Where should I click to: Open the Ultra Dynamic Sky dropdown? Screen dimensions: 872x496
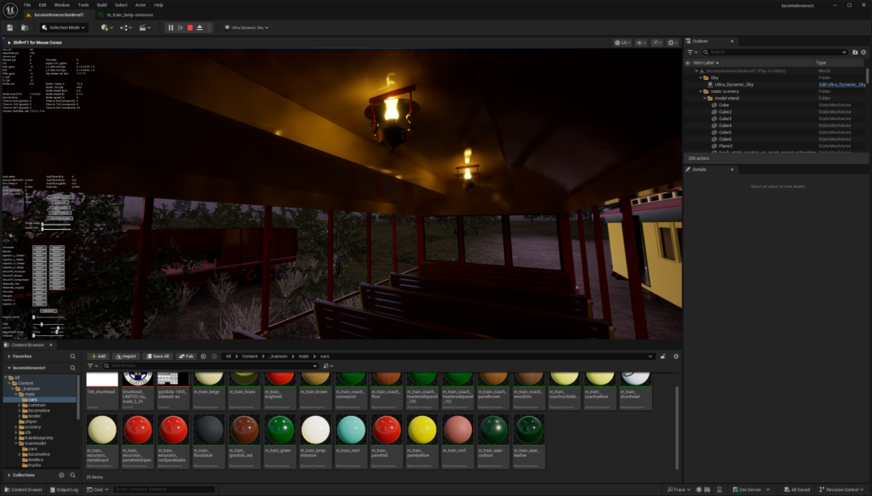250,27
